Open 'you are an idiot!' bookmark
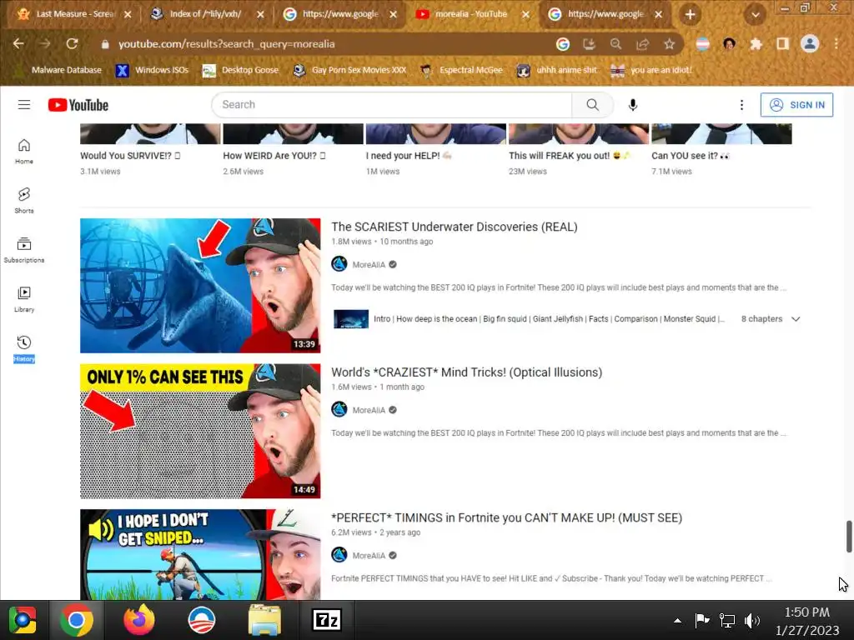The image size is (854, 640). [x=652, y=70]
